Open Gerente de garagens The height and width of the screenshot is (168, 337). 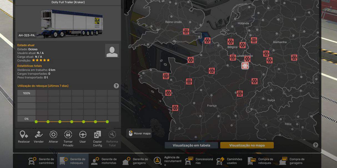136,161
